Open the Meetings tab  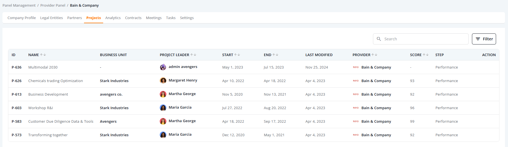pyautogui.click(x=154, y=18)
